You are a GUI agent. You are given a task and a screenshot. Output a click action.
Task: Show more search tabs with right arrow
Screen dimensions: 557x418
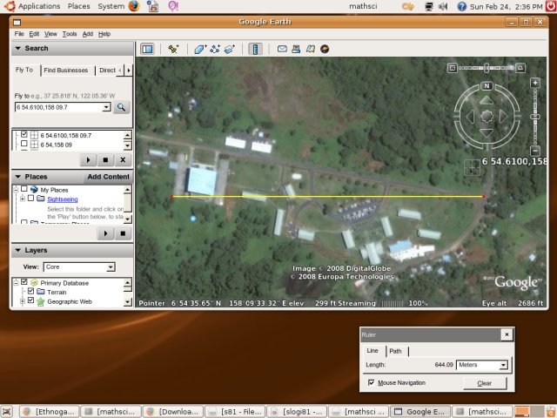(x=129, y=70)
